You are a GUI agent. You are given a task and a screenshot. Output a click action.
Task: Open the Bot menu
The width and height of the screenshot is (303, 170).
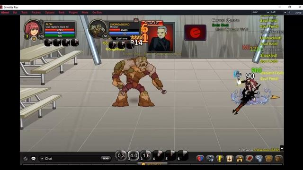pyautogui.click(x=15, y=13)
